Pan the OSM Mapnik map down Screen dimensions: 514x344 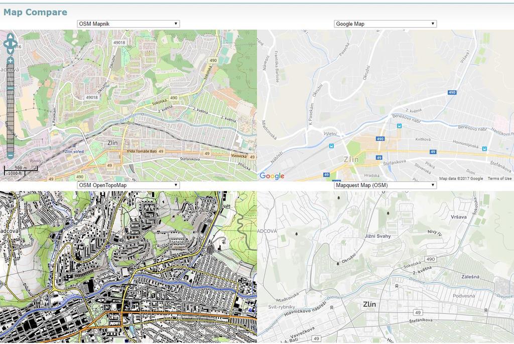point(11,51)
